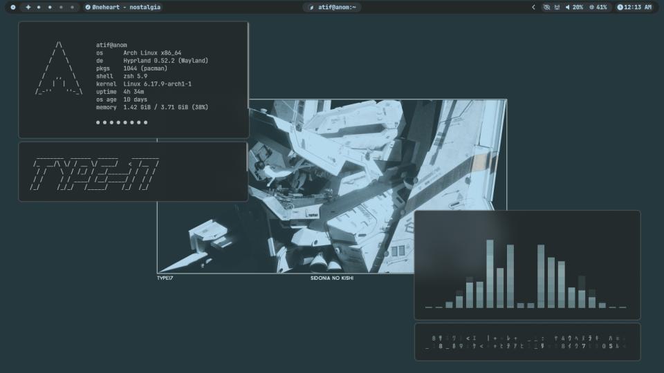Switch to the last dimmed workspace dot

pos(72,7)
